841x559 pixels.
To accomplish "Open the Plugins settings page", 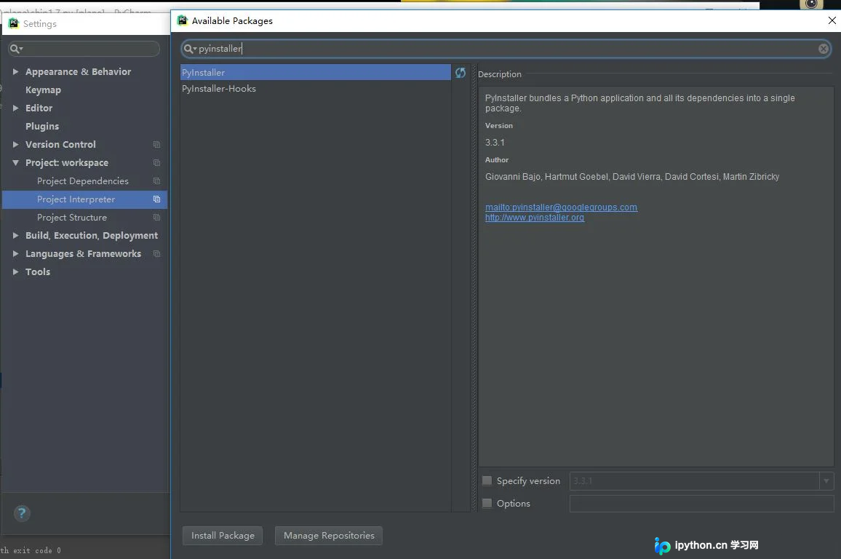I will [x=42, y=127].
